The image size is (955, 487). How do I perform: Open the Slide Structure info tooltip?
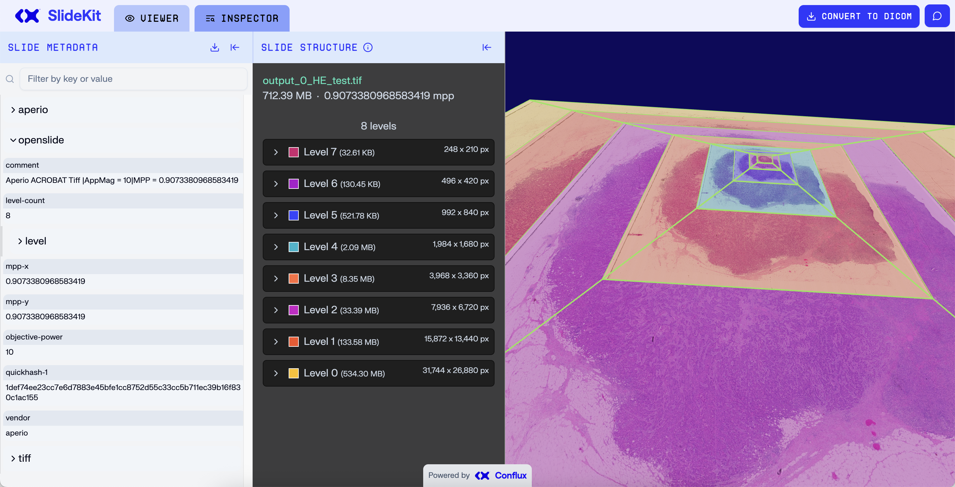click(368, 47)
